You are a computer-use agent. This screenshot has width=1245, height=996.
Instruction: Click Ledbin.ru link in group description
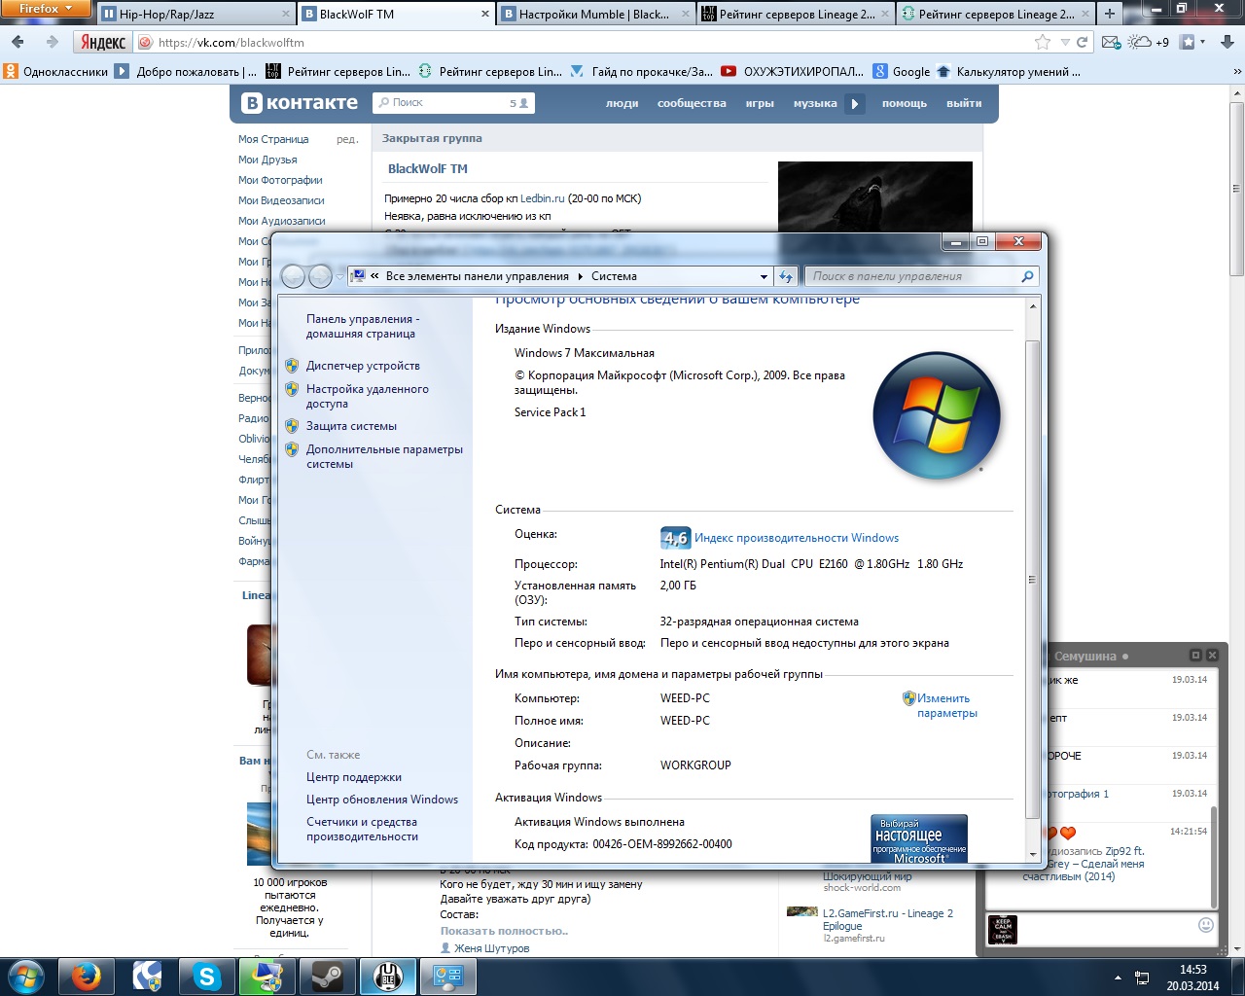tap(542, 198)
